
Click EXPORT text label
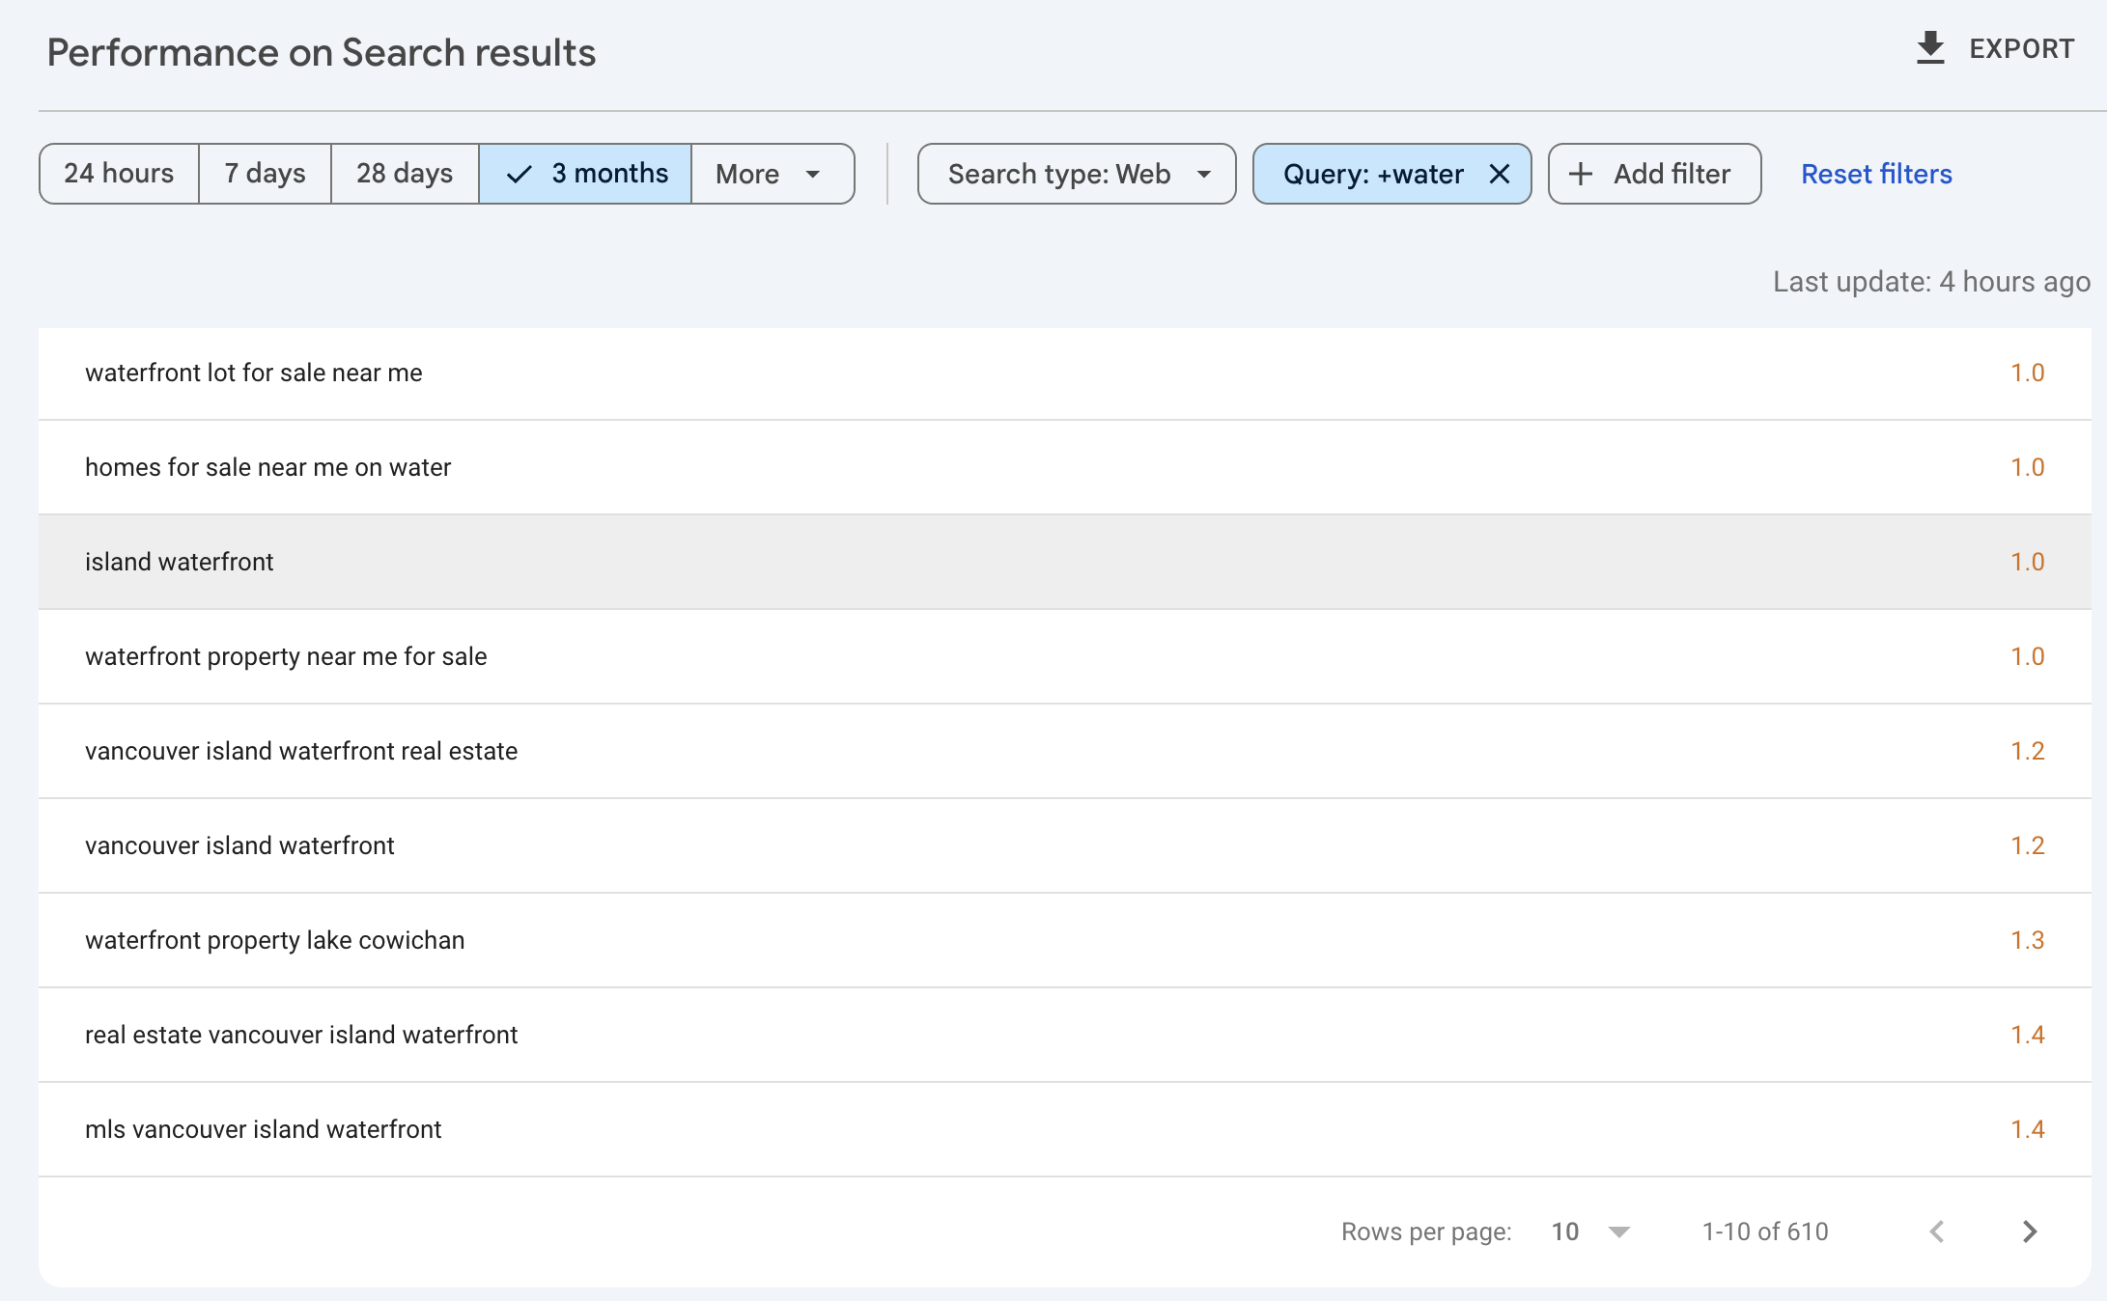tap(2021, 48)
